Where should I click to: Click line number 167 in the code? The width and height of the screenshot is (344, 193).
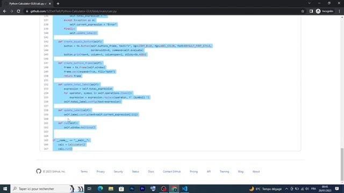tap(46, 149)
